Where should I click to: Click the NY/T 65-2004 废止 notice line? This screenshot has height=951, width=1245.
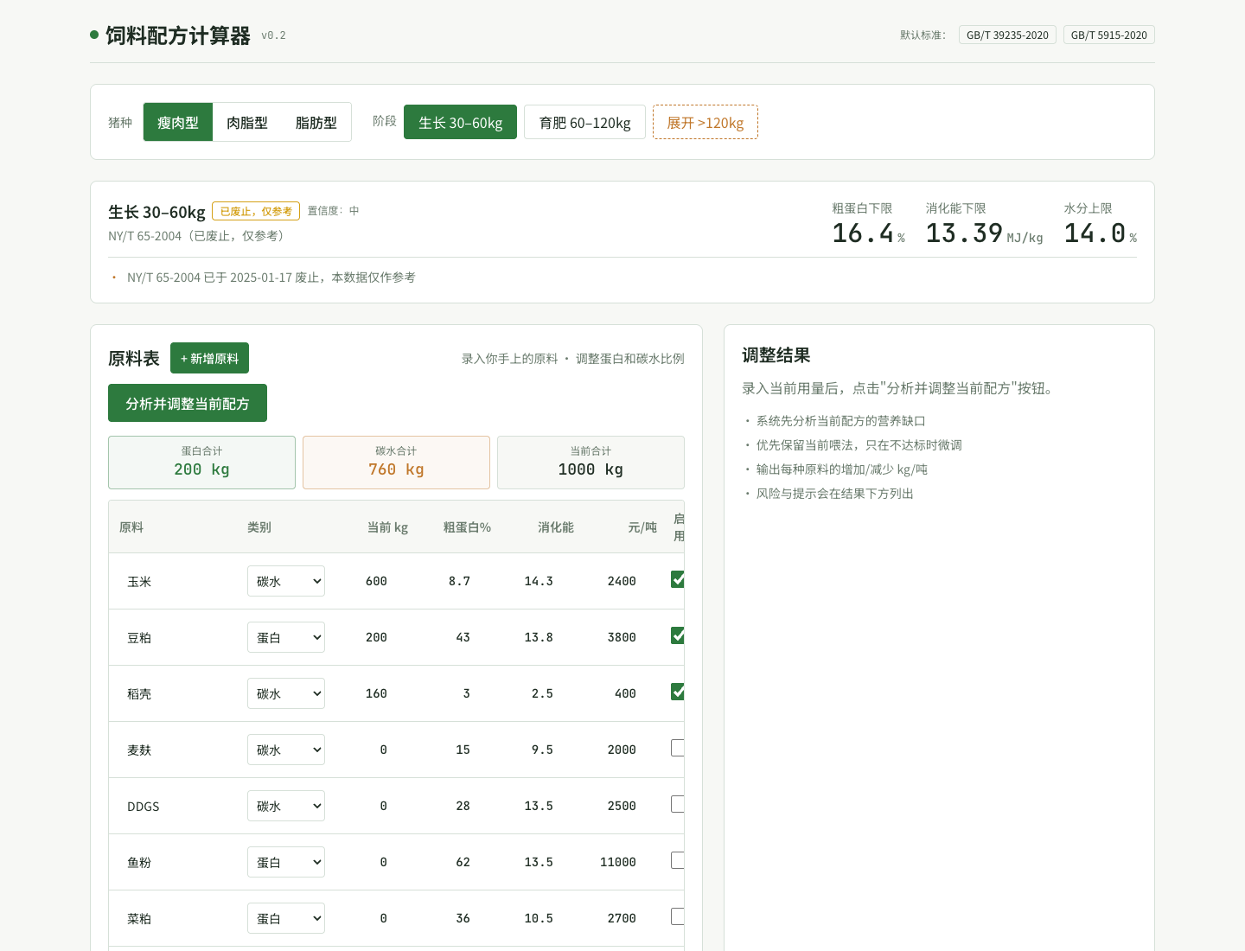(x=271, y=278)
